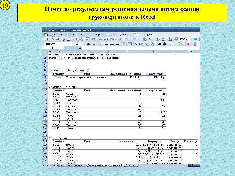Click Merge and Center icon

click(123, 44)
